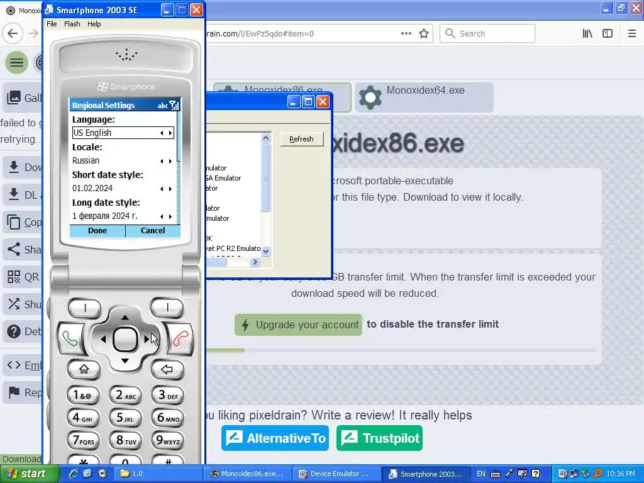Click previous arrow for Short date style

(x=162, y=189)
